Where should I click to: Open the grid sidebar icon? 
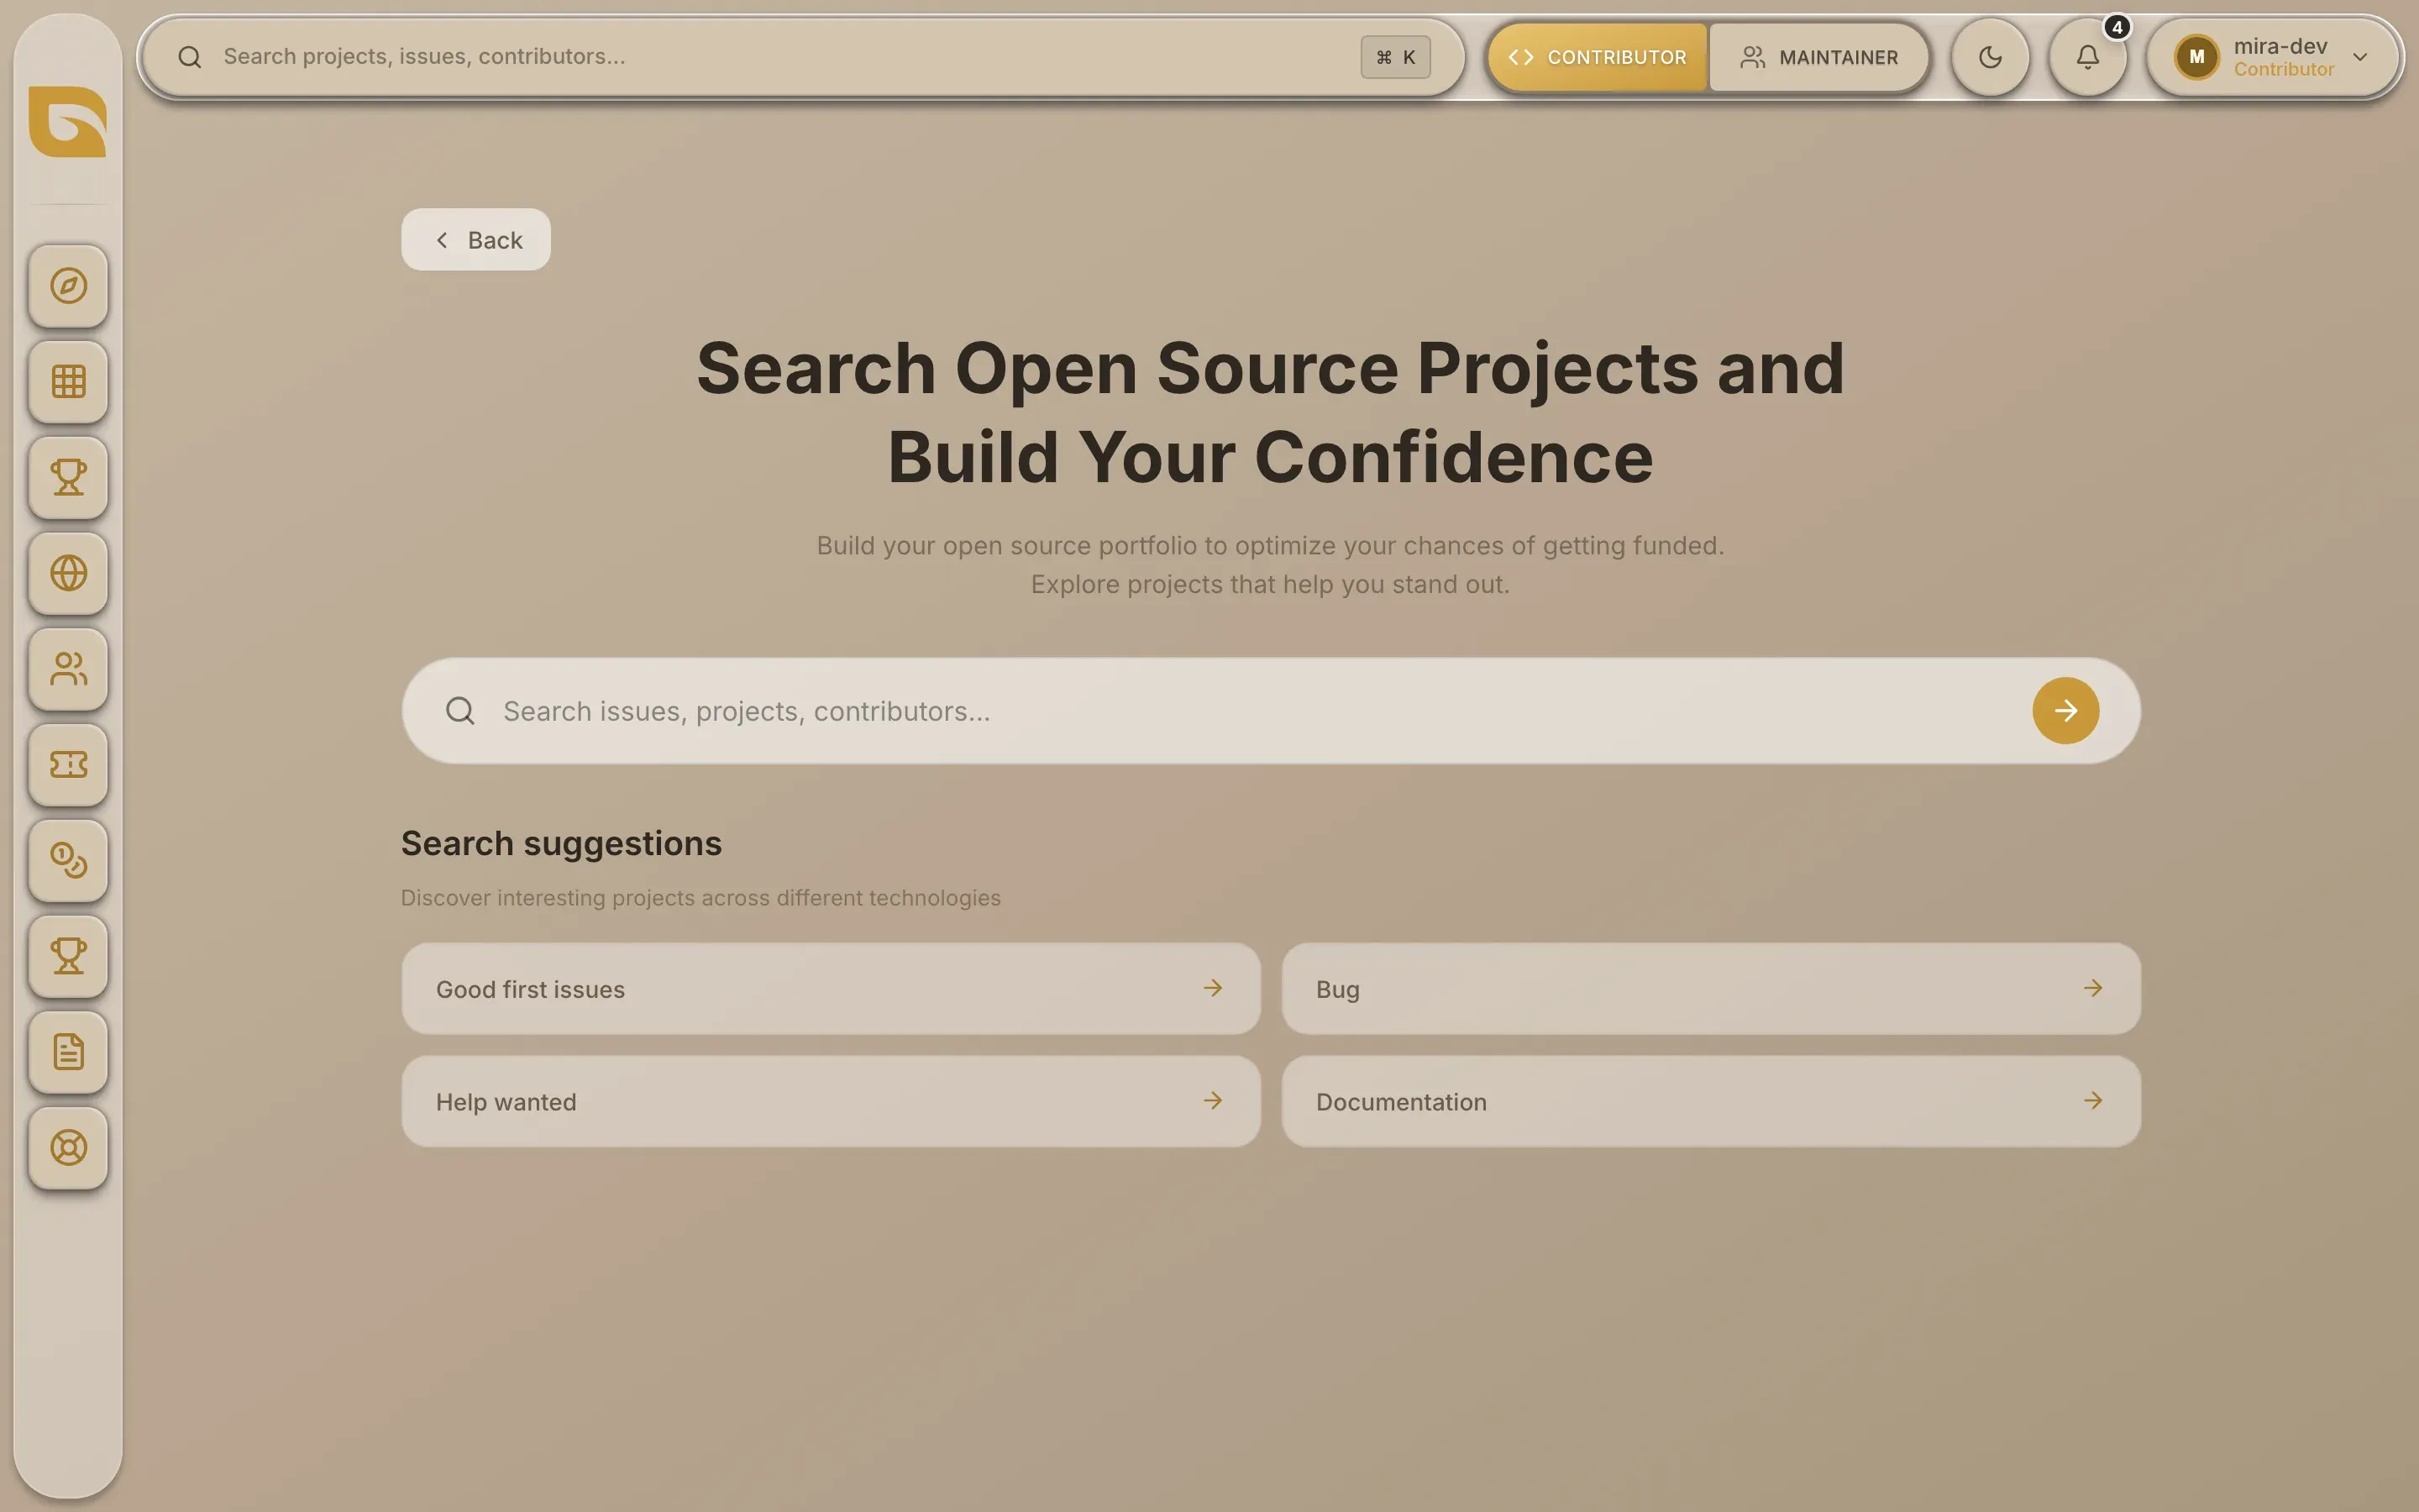click(68, 382)
